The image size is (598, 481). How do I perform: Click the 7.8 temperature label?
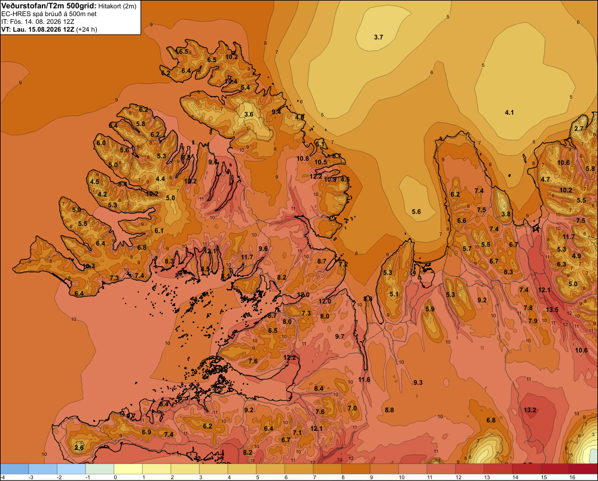[x=528, y=308]
